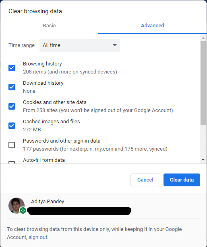Switch to the Basic tab
The width and height of the screenshot is (207, 247).
coord(49,26)
